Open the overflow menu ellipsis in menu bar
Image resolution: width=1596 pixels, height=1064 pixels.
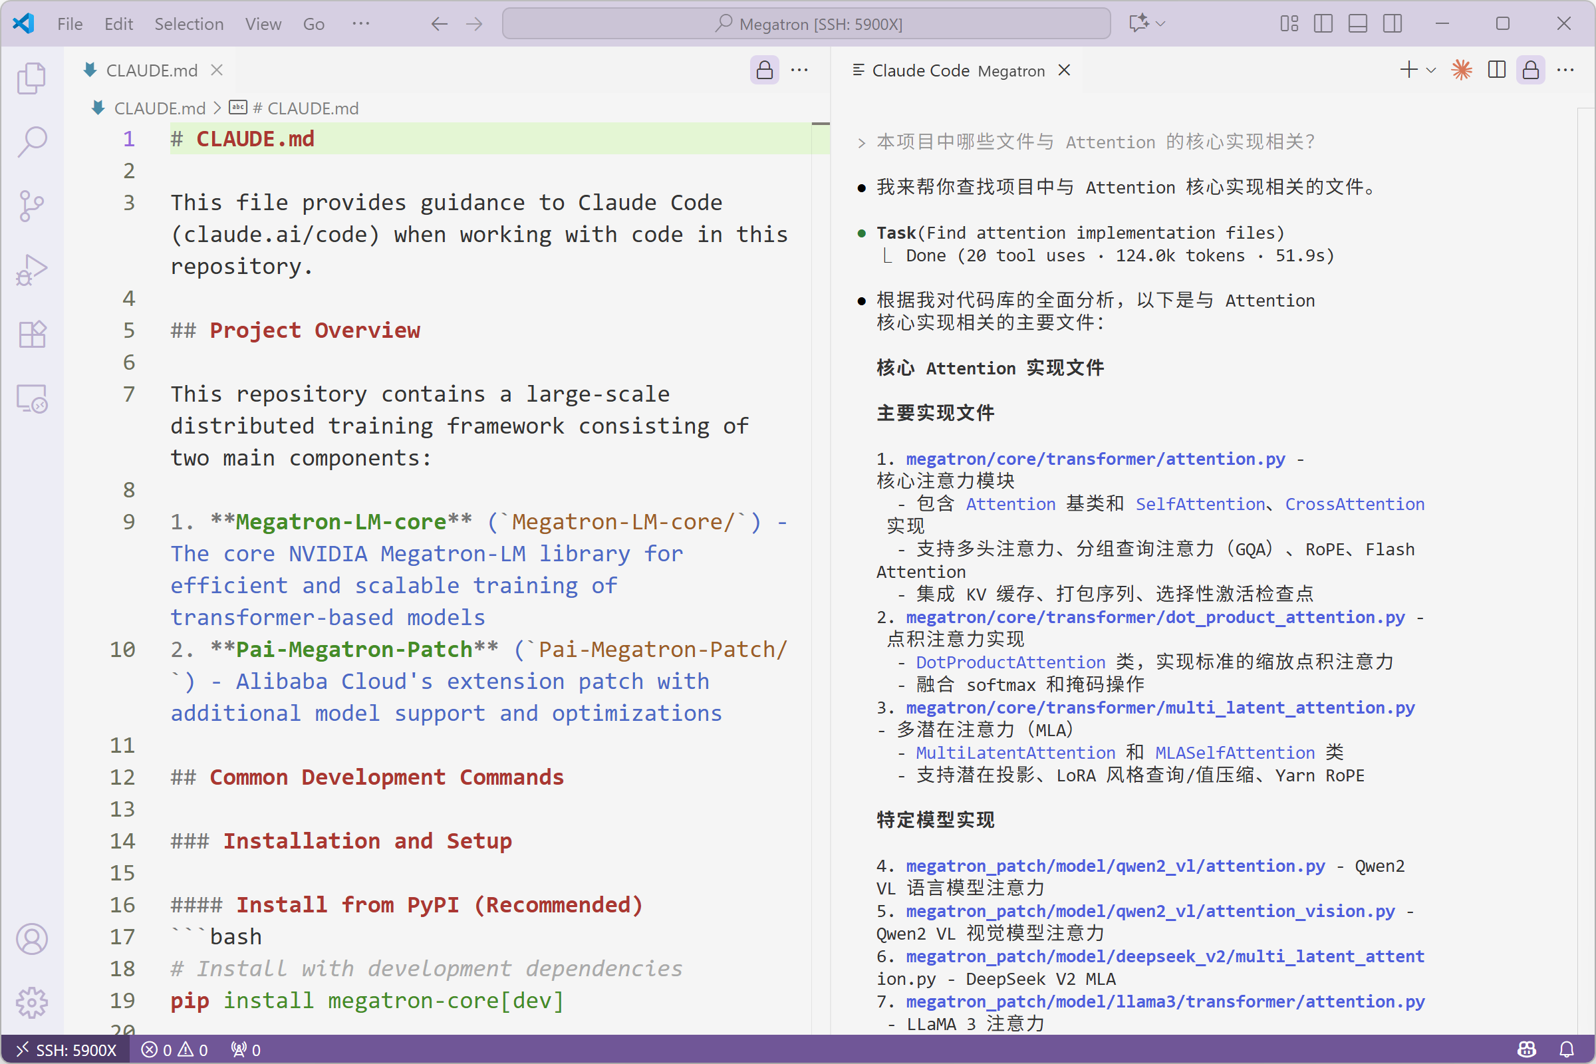tap(361, 24)
